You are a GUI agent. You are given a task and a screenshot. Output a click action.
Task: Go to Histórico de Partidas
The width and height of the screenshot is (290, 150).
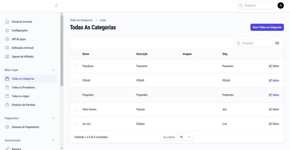[x=24, y=105]
